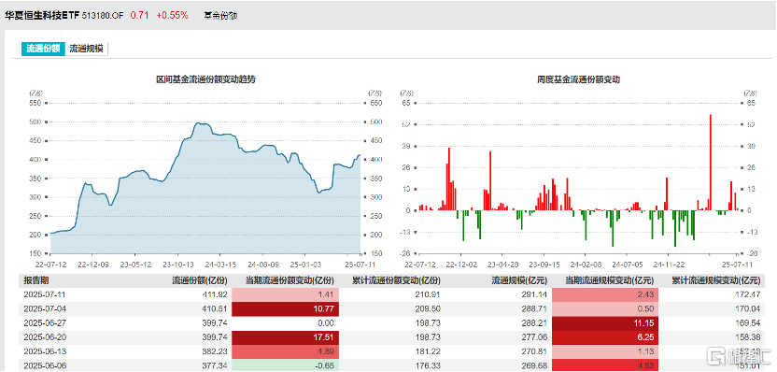Click the tallest red bar in weekly chart
777x372 pixels.
coord(711,163)
